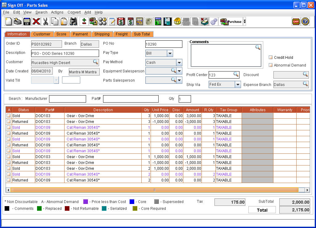Click the copy pages icon in the toolbar
316x228 pixels.
pos(55,22)
